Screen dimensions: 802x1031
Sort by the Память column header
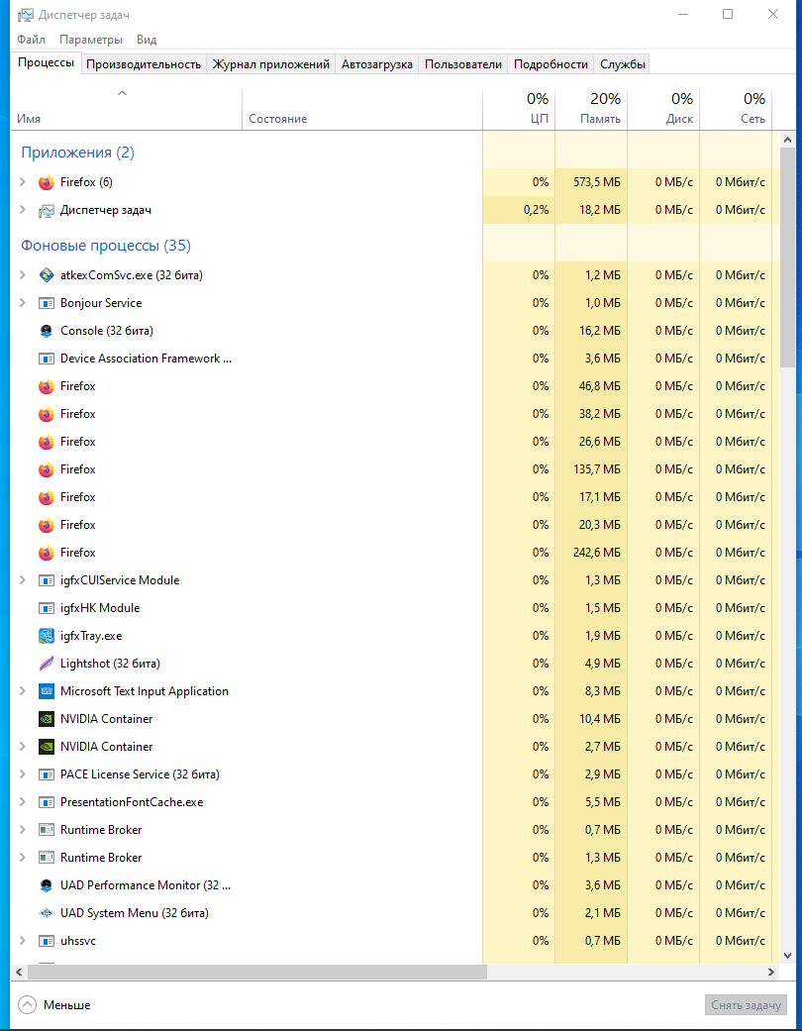point(591,109)
